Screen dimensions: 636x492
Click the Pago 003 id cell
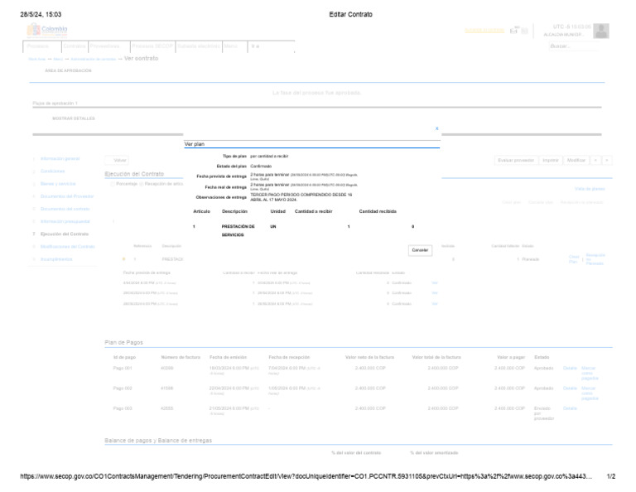(123, 408)
